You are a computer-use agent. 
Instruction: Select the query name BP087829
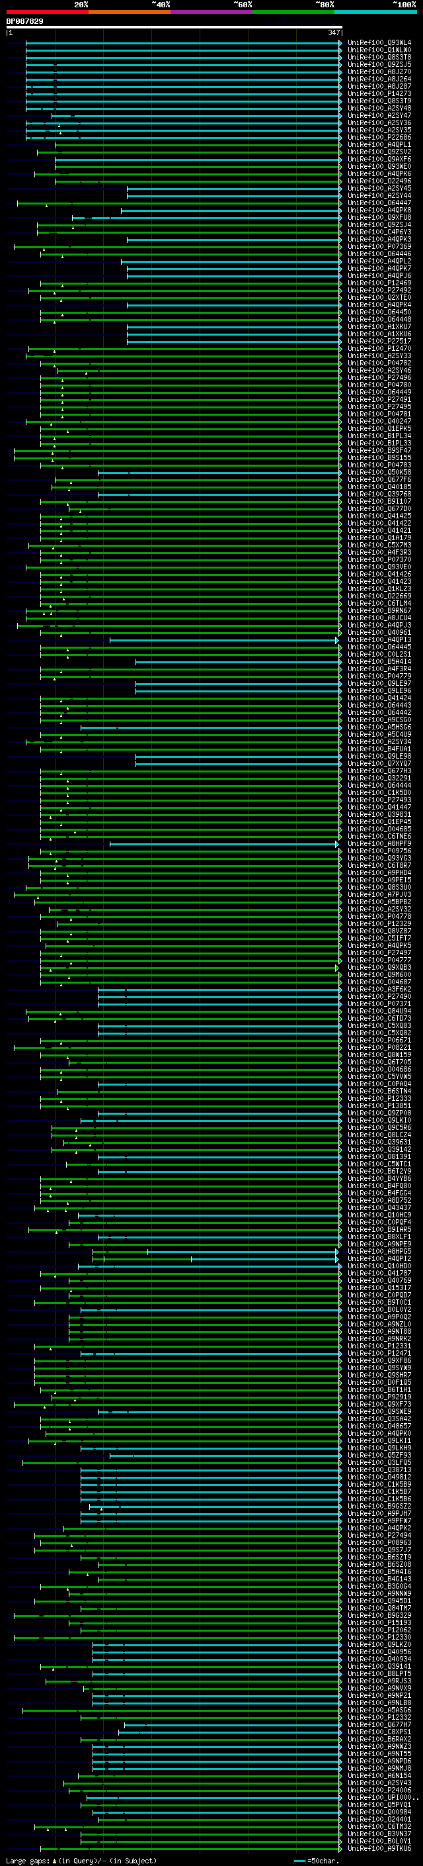(24, 21)
